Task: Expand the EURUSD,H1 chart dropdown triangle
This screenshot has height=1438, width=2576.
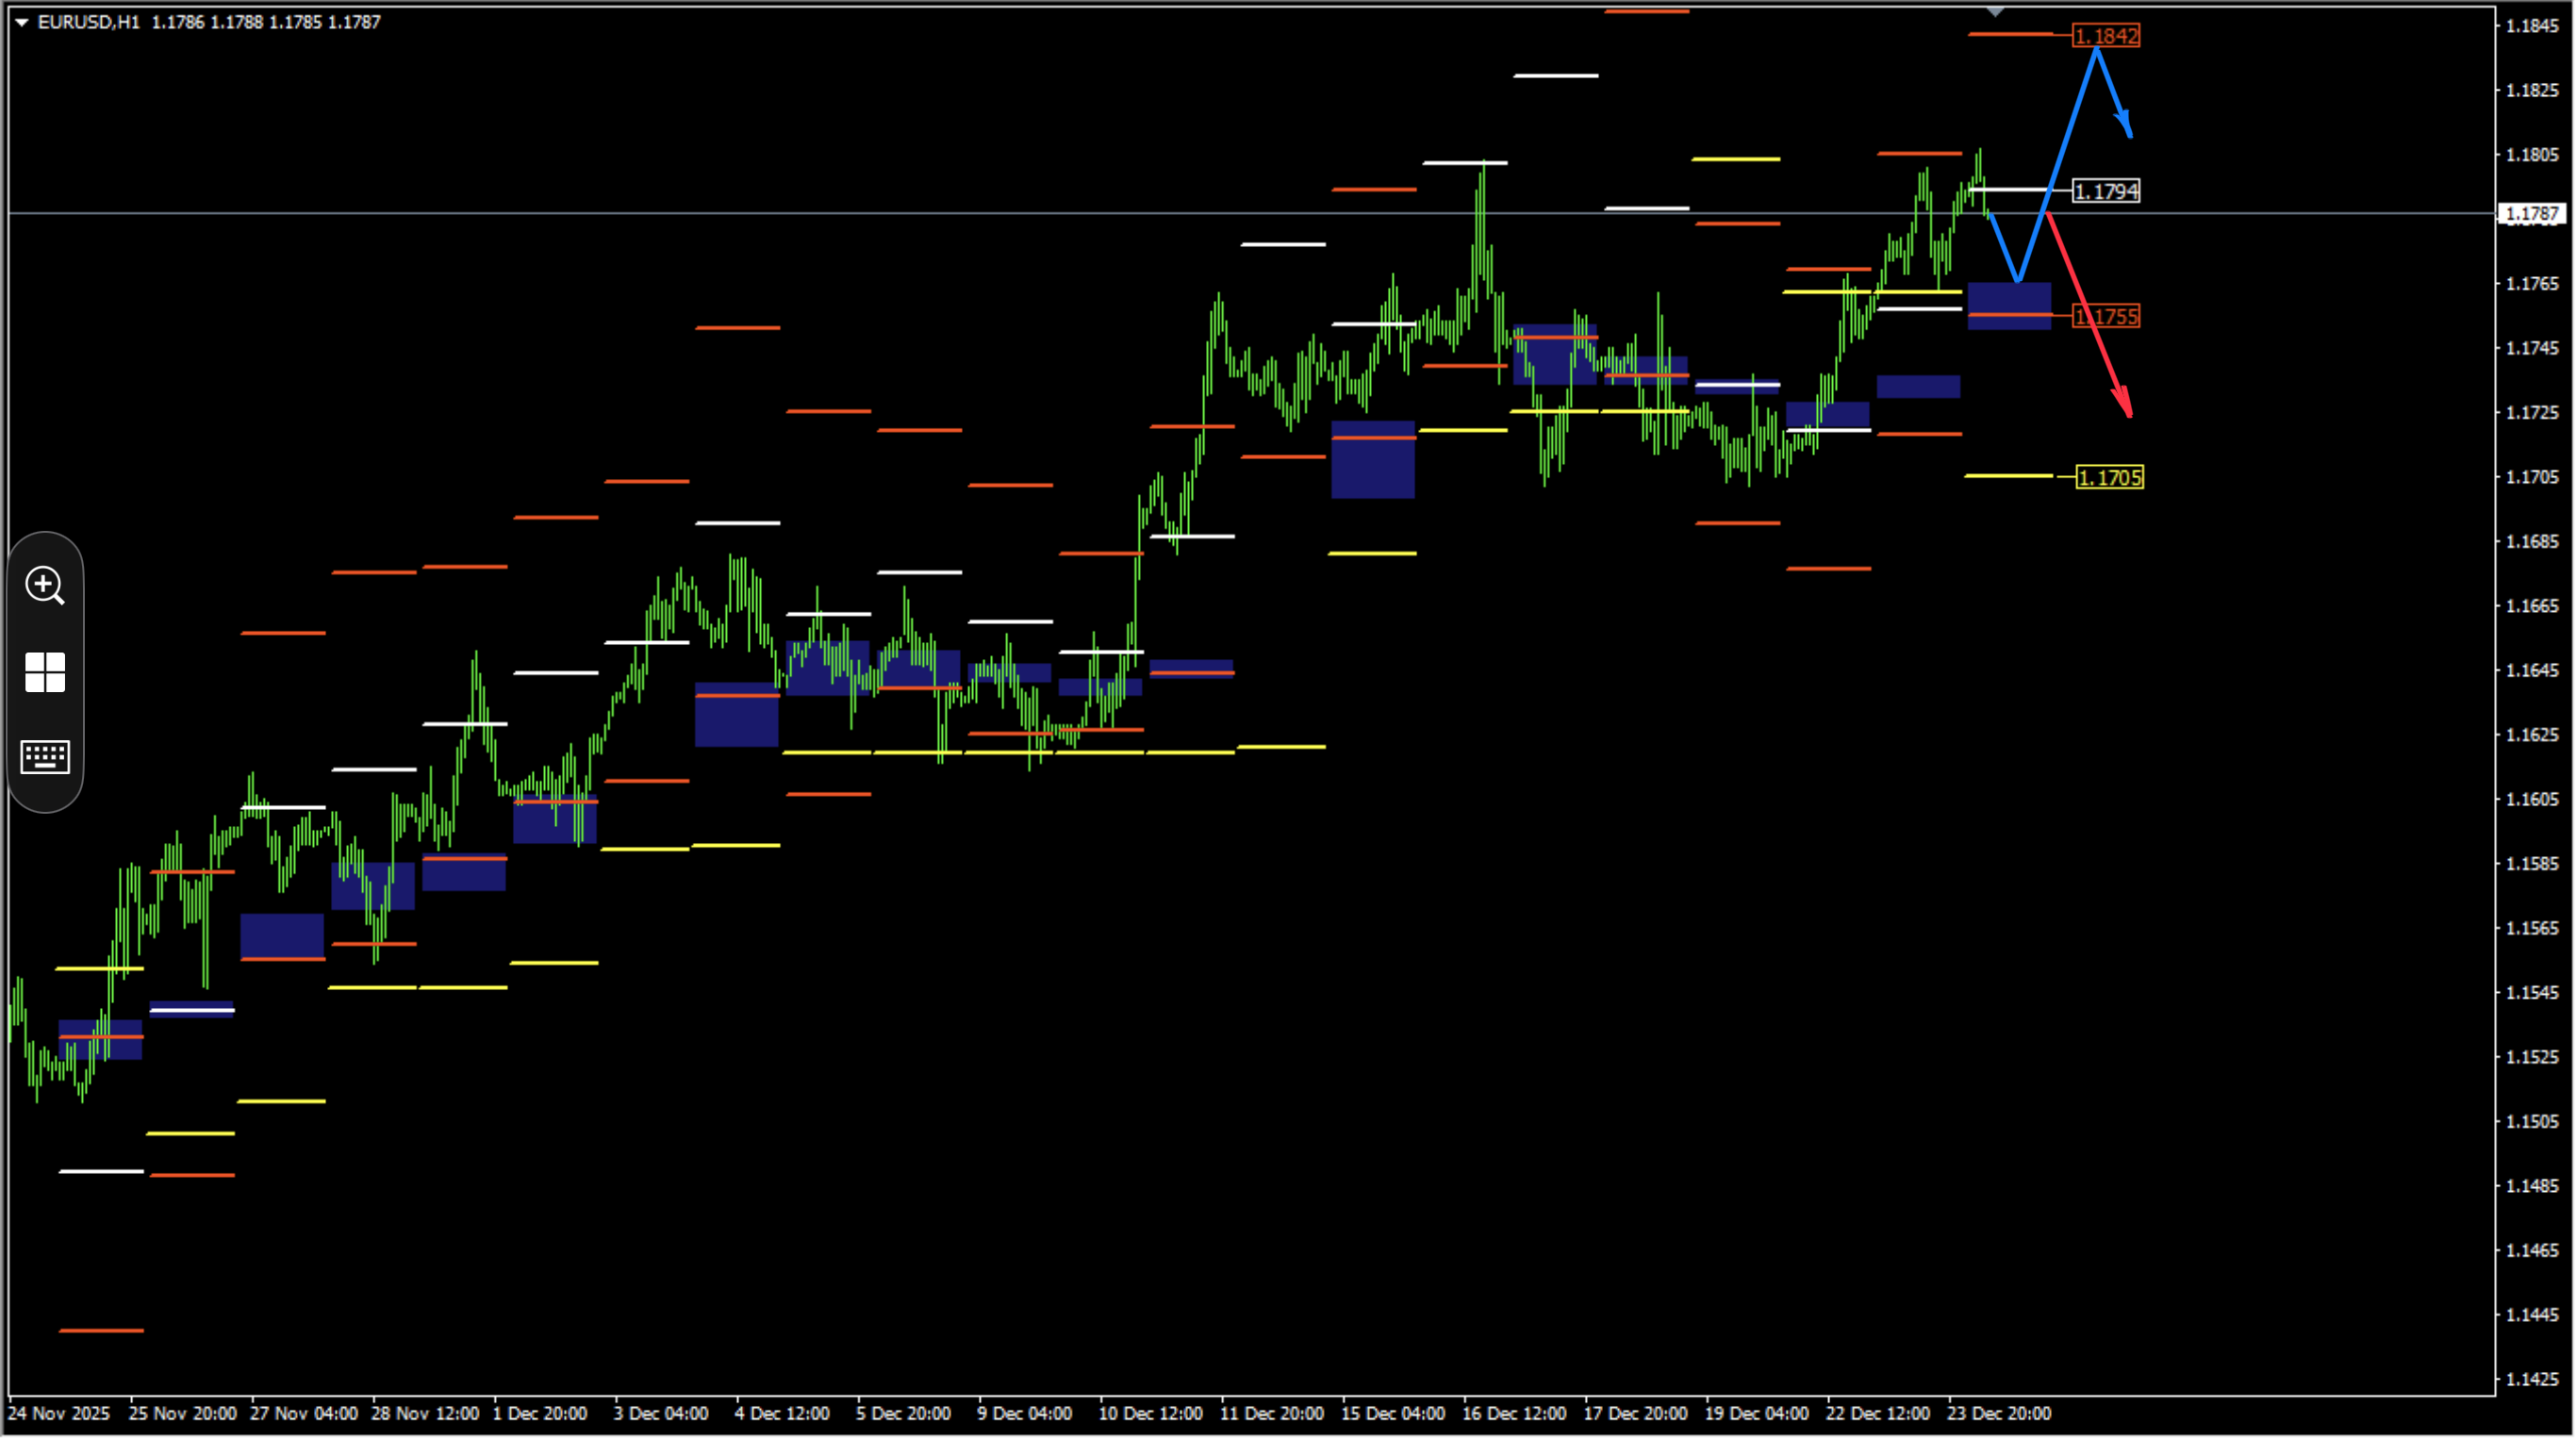Action: click(21, 22)
